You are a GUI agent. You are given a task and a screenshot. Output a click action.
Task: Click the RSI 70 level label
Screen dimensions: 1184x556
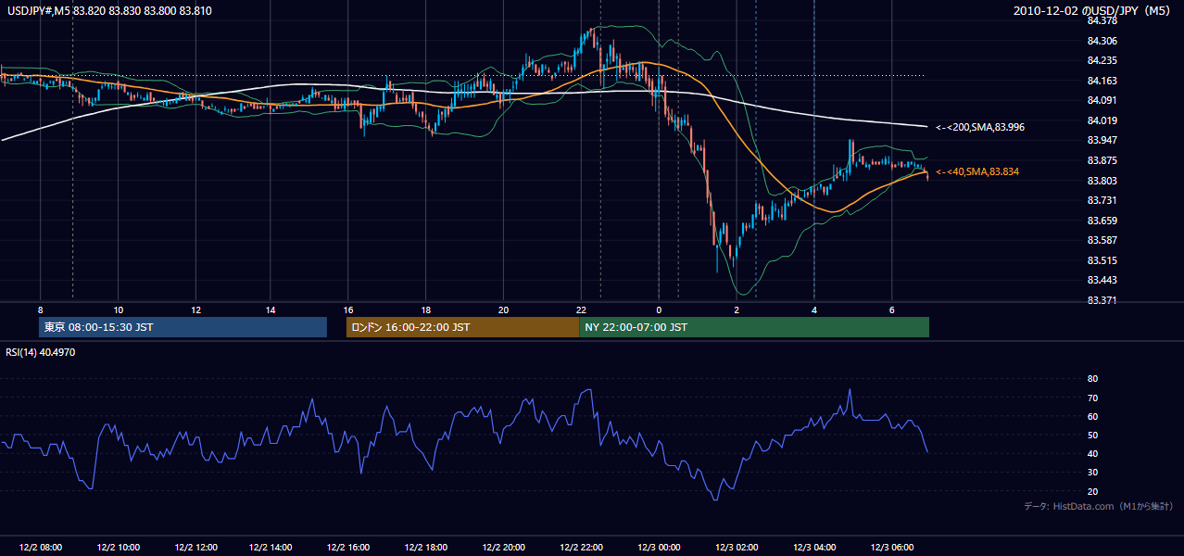click(x=1092, y=398)
